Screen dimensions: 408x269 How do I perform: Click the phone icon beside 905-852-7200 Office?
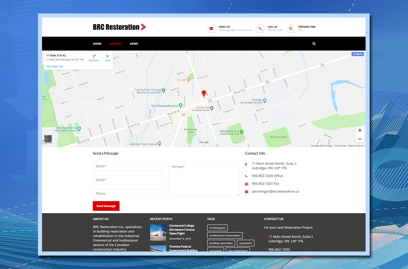tap(246, 176)
